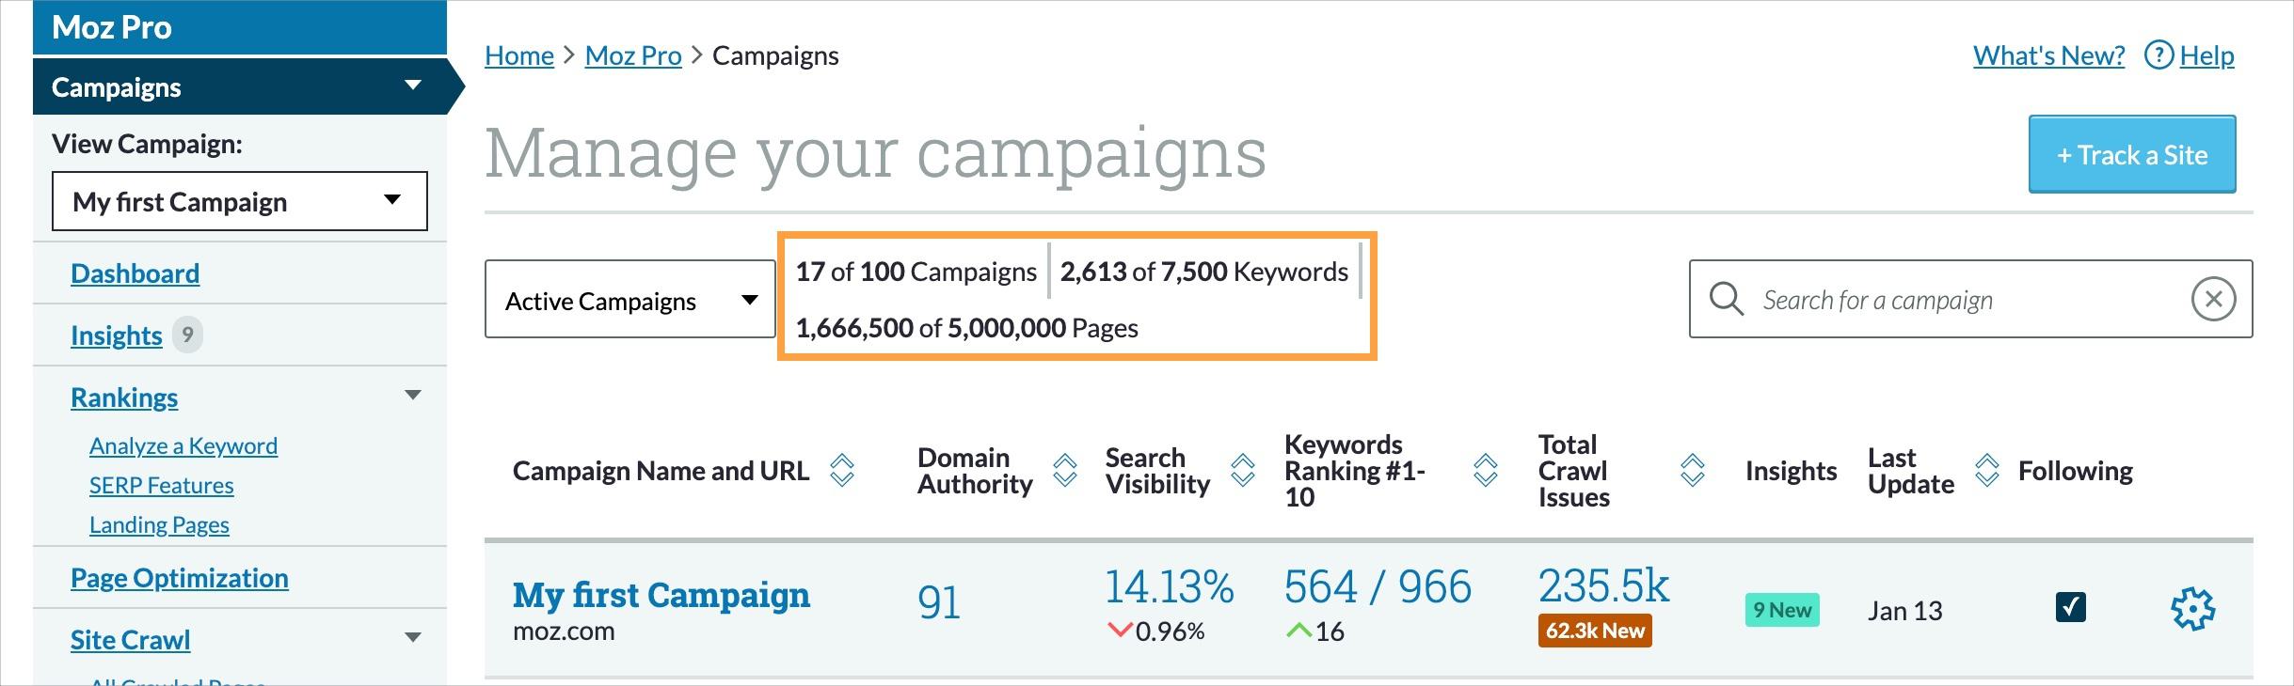Open the Active Campaigns filter dropdown
Image resolution: width=2294 pixels, height=686 pixels.
click(x=629, y=300)
